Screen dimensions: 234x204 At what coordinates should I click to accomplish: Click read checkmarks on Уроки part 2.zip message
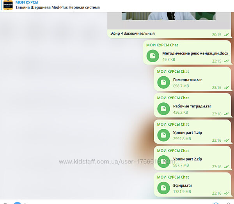[227, 167]
